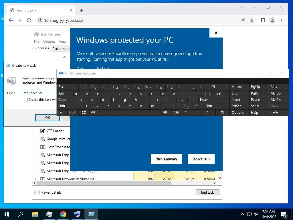Click the up arrow key on On-Screen Keyboard
293x220 pixels.
pos(196,106)
